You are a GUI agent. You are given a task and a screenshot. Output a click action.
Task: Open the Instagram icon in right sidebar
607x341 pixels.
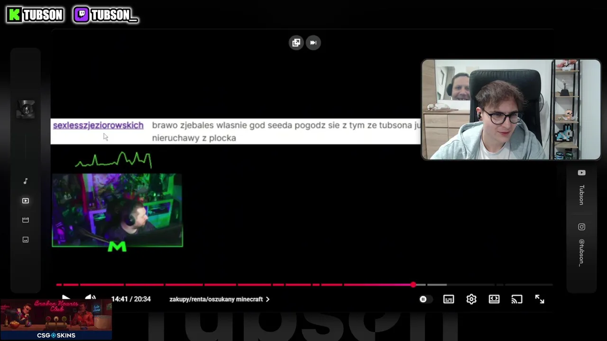[581, 227]
